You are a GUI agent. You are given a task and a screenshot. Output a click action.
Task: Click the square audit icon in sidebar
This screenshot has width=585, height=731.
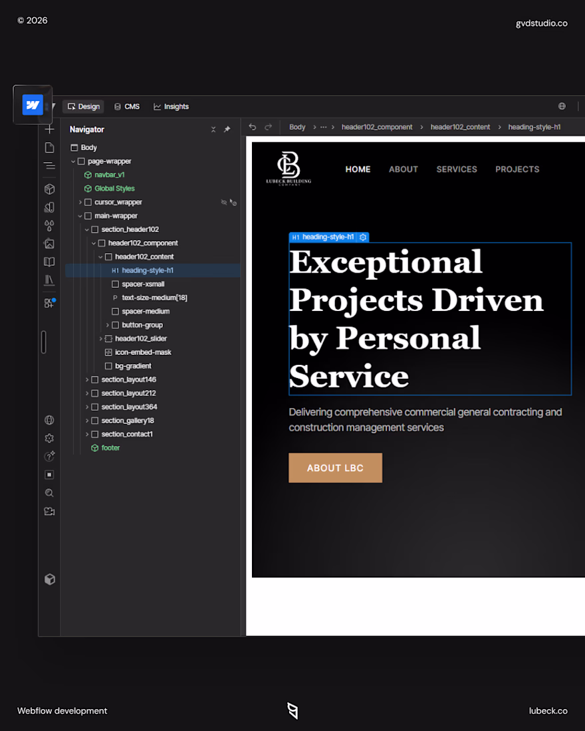49,474
